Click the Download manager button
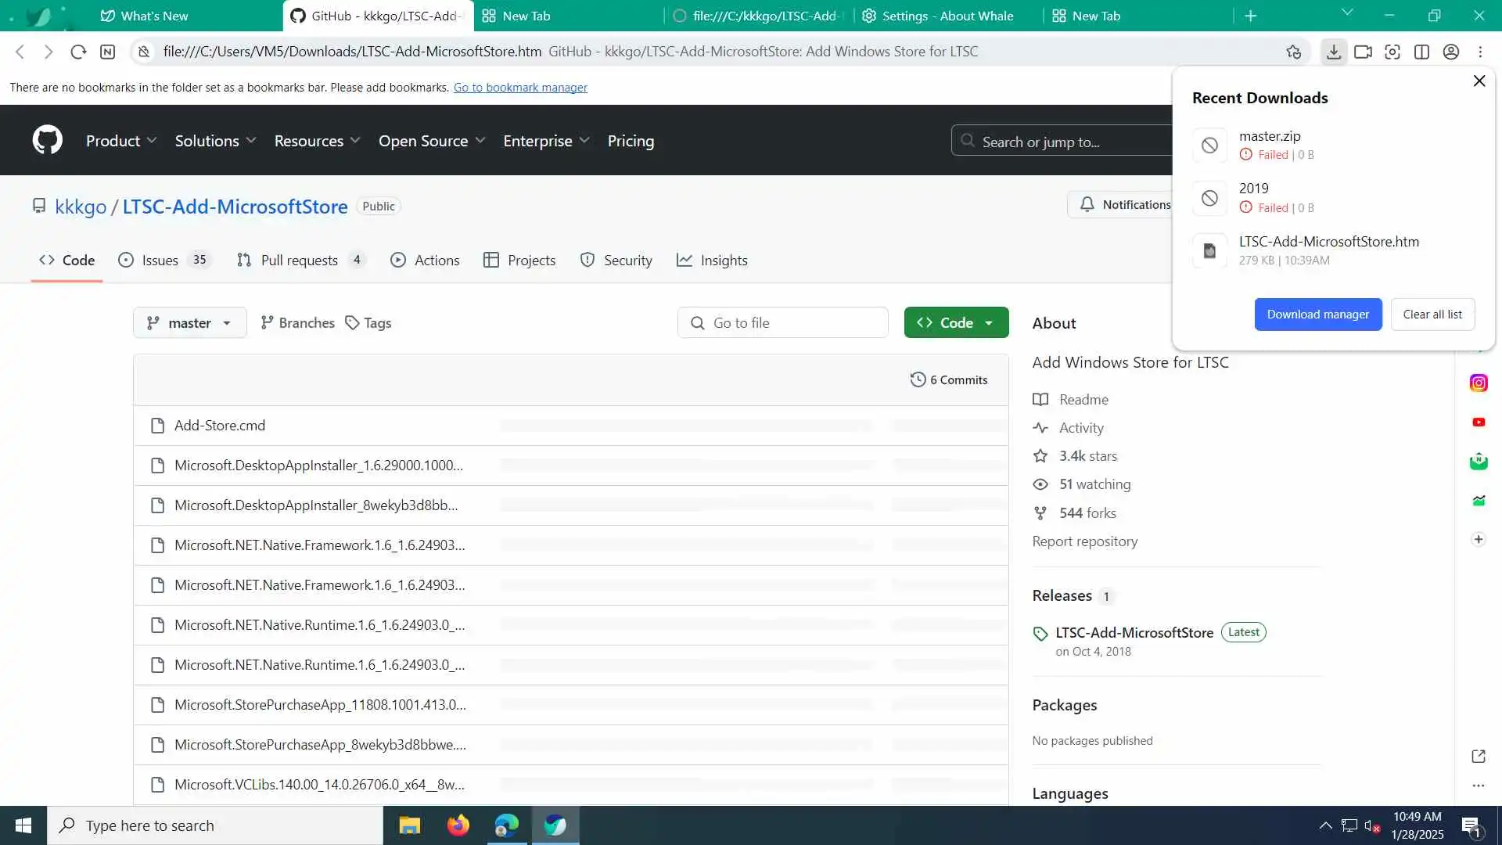The height and width of the screenshot is (845, 1502). [1317, 314]
